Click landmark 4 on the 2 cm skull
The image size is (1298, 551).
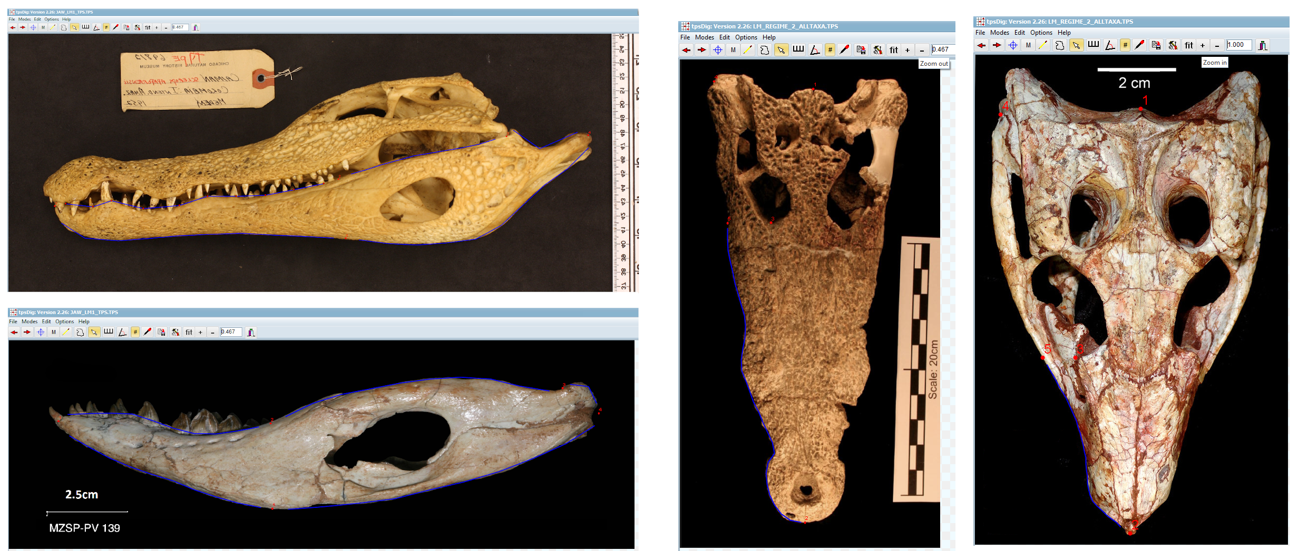click(x=1000, y=114)
